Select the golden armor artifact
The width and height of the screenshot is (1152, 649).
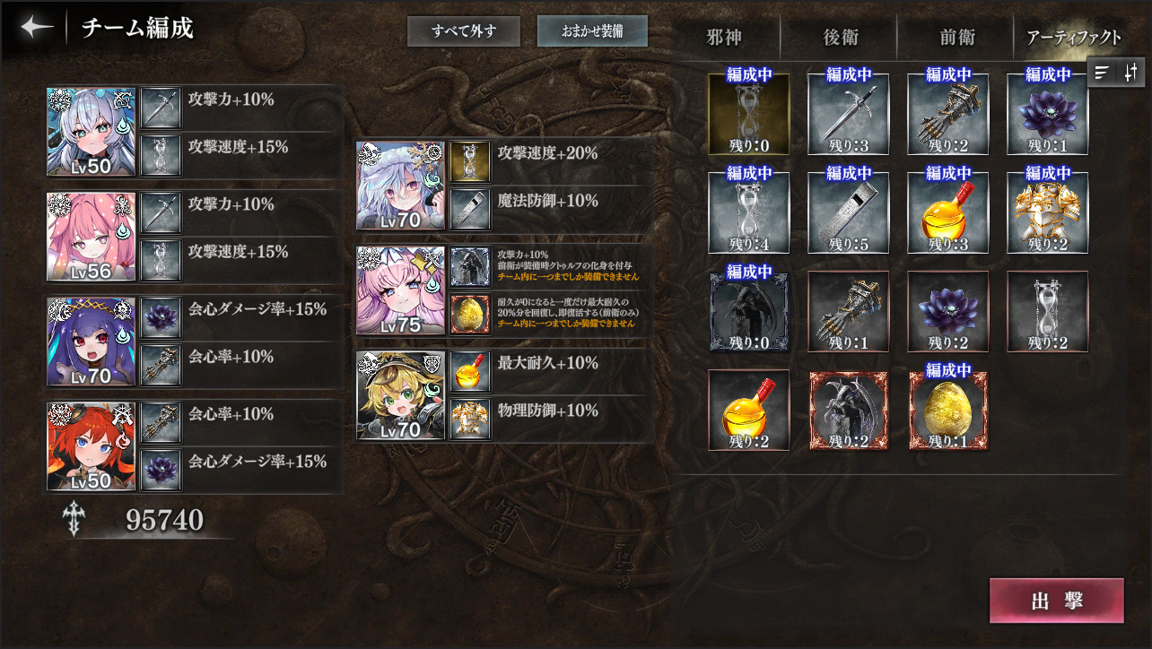[x=1047, y=213]
